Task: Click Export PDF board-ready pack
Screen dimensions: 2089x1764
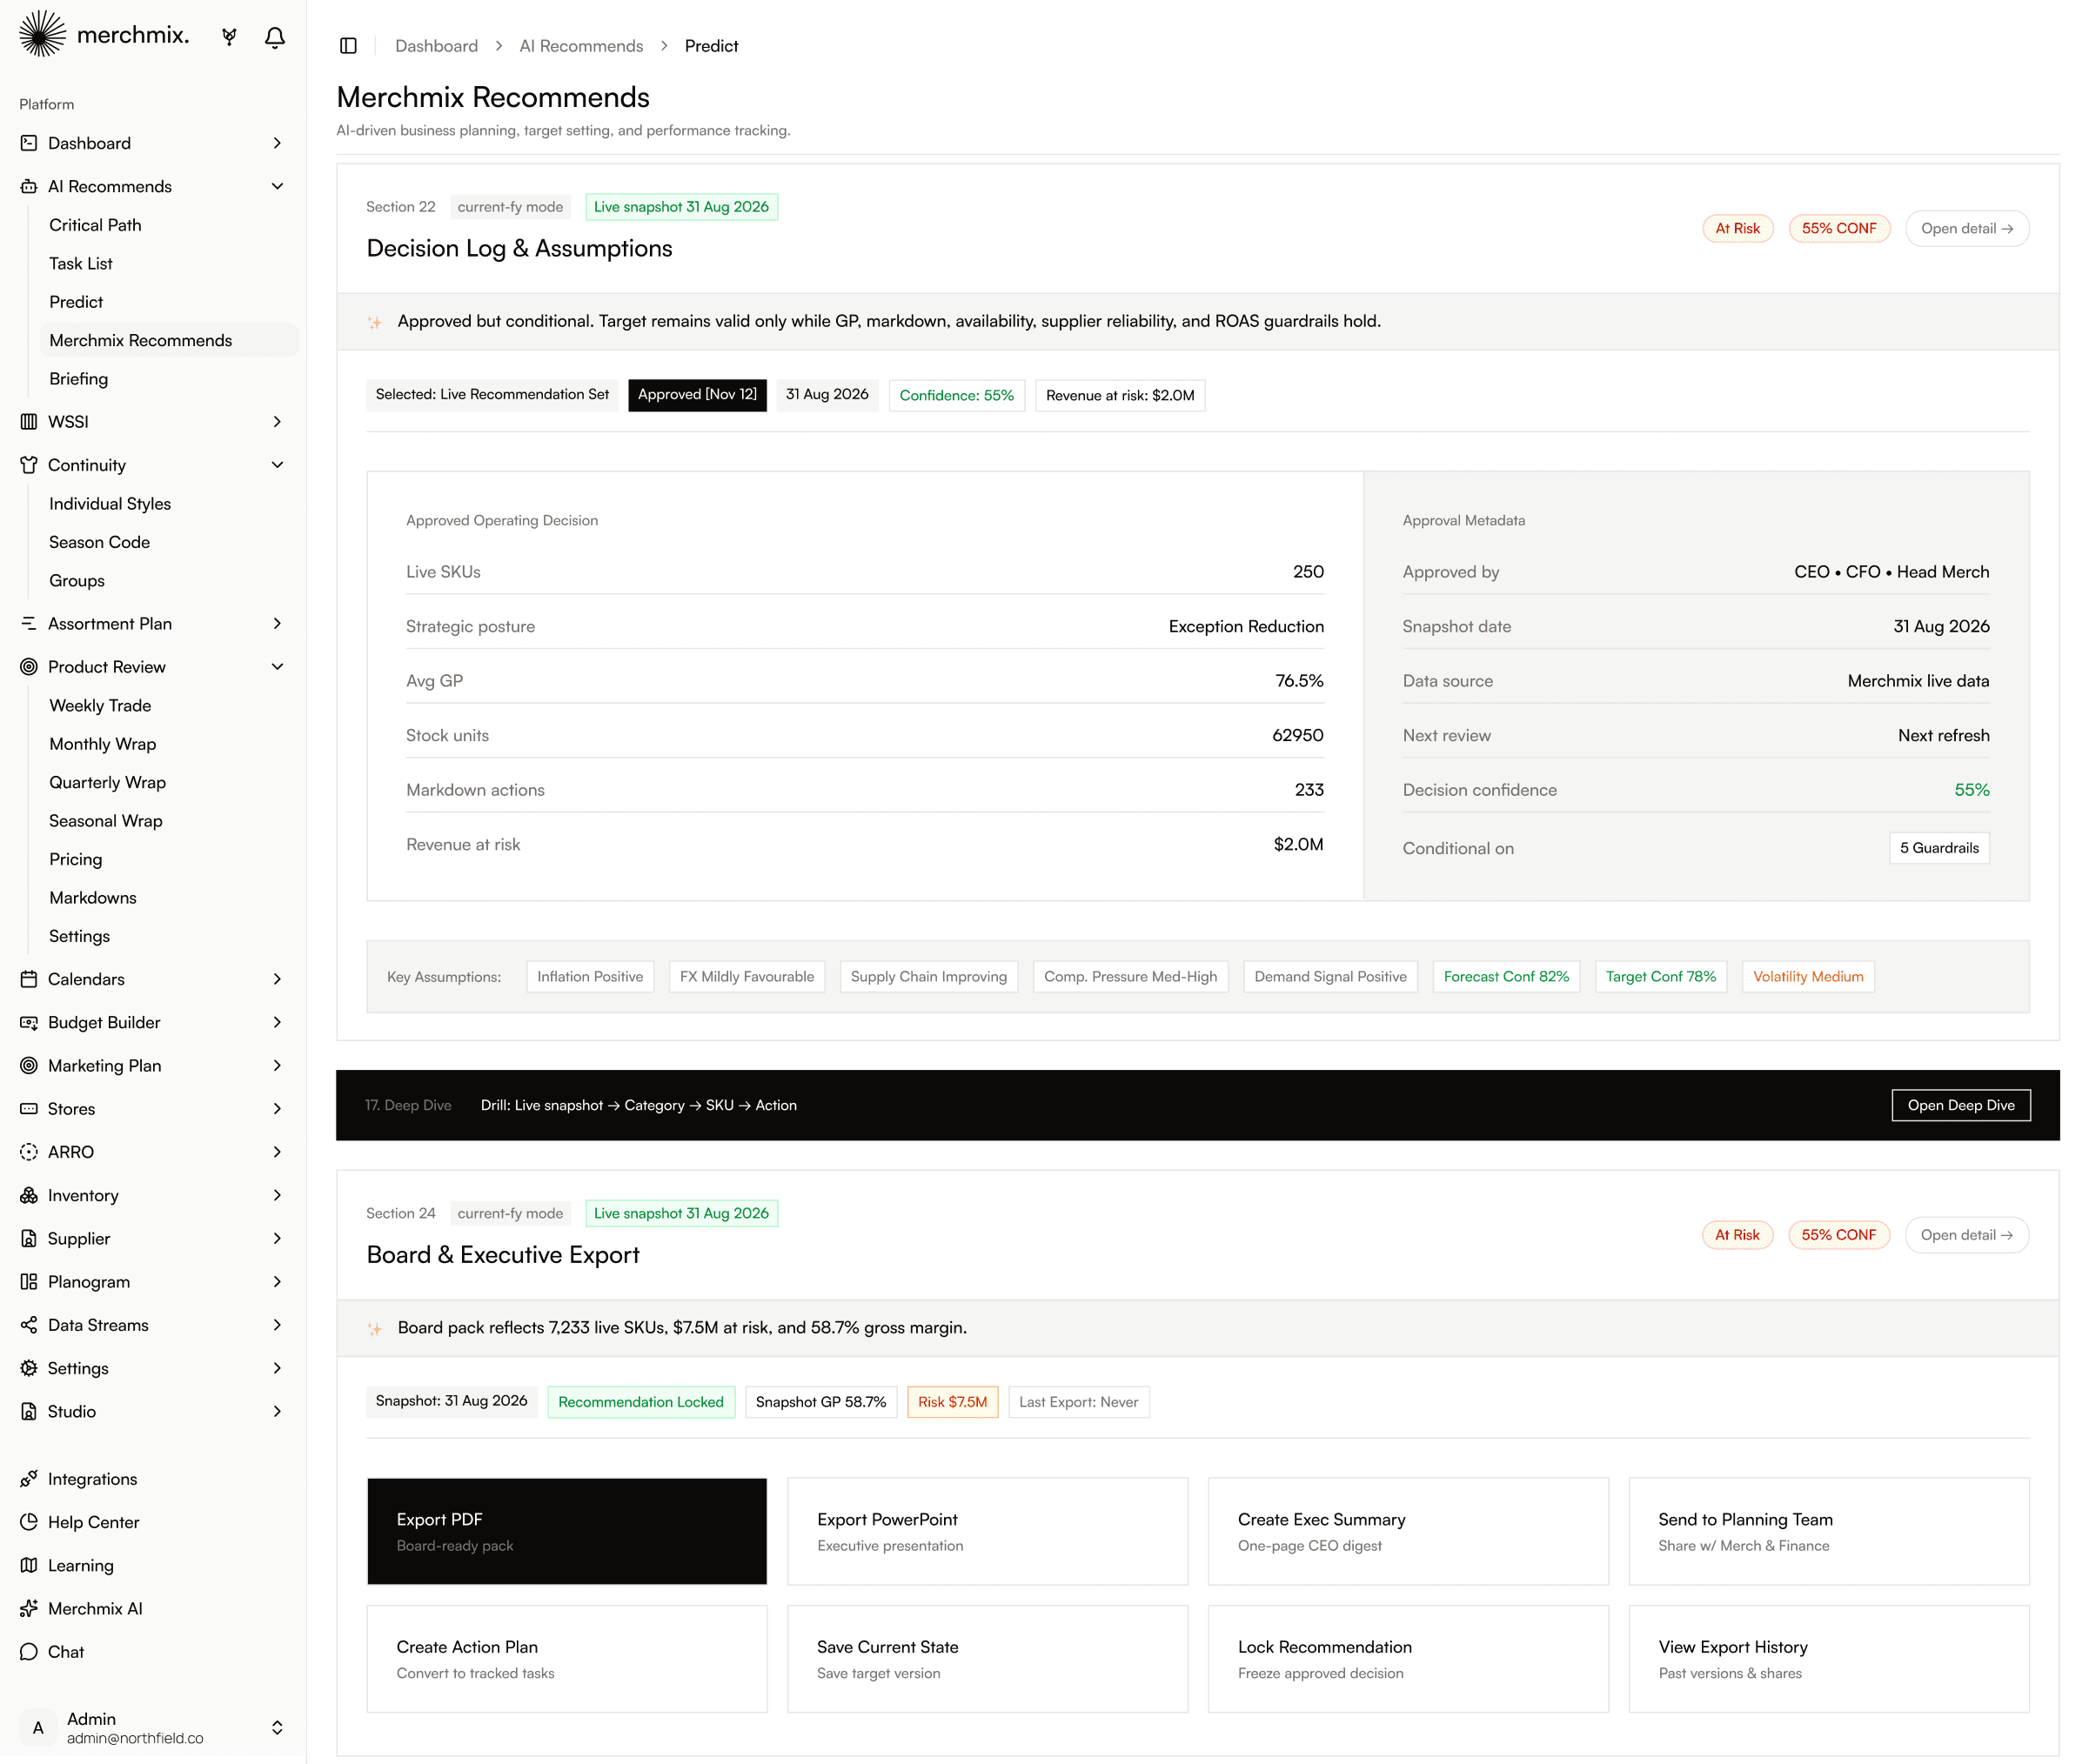Action: pos(567,1531)
